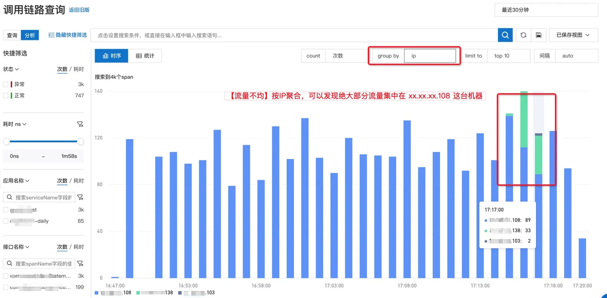The height and width of the screenshot is (298, 607).
Task: Check the 异常 status checkbox
Action: pos(6,84)
